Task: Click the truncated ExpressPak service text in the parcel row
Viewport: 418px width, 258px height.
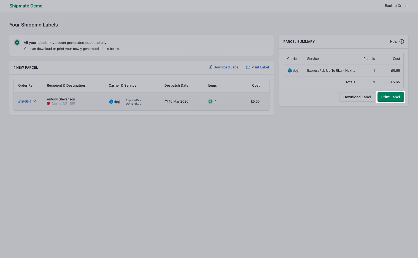Action: pyautogui.click(x=134, y=102)
